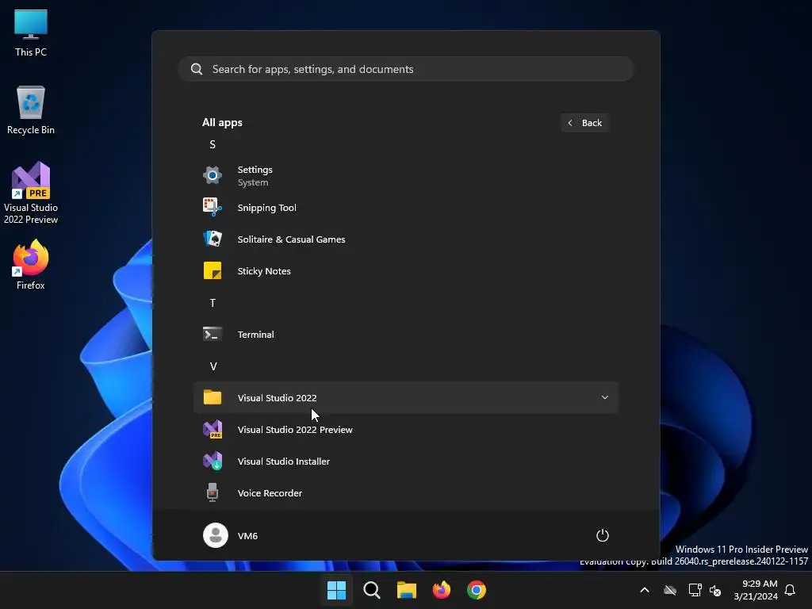Launch Firefox from the taskbar
812x609 pixels.
(x=442, y=590)
